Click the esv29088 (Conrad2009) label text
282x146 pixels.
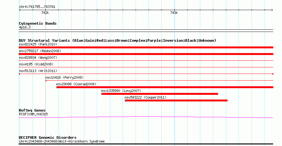(76, 84)
